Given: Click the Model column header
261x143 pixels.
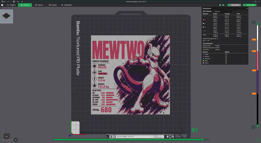Looking at the screenshot, I should coord(215,14).
